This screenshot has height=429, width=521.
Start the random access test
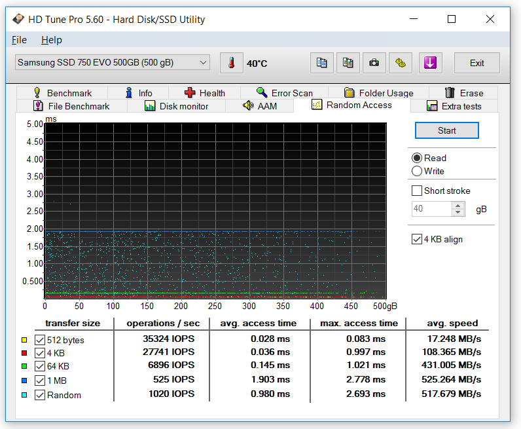pyautogui.click(x=447, y=130)
